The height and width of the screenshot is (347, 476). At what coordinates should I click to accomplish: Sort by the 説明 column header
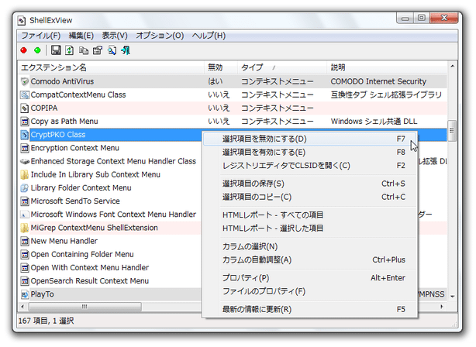click(387, 67)
